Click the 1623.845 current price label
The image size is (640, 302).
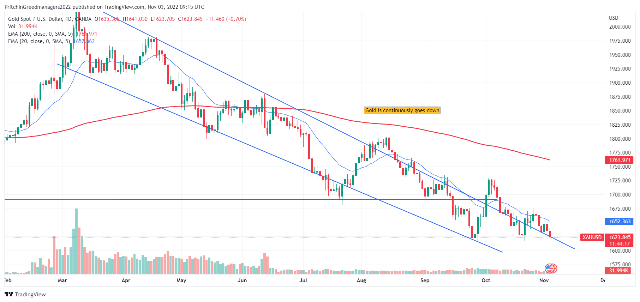point(620,237)
